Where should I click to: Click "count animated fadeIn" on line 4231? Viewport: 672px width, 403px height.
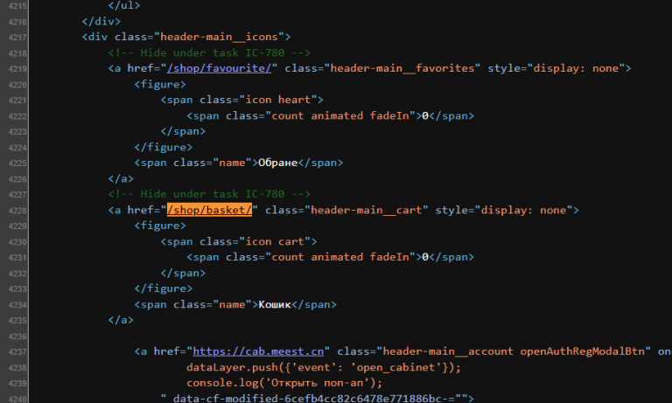(340, 257)
